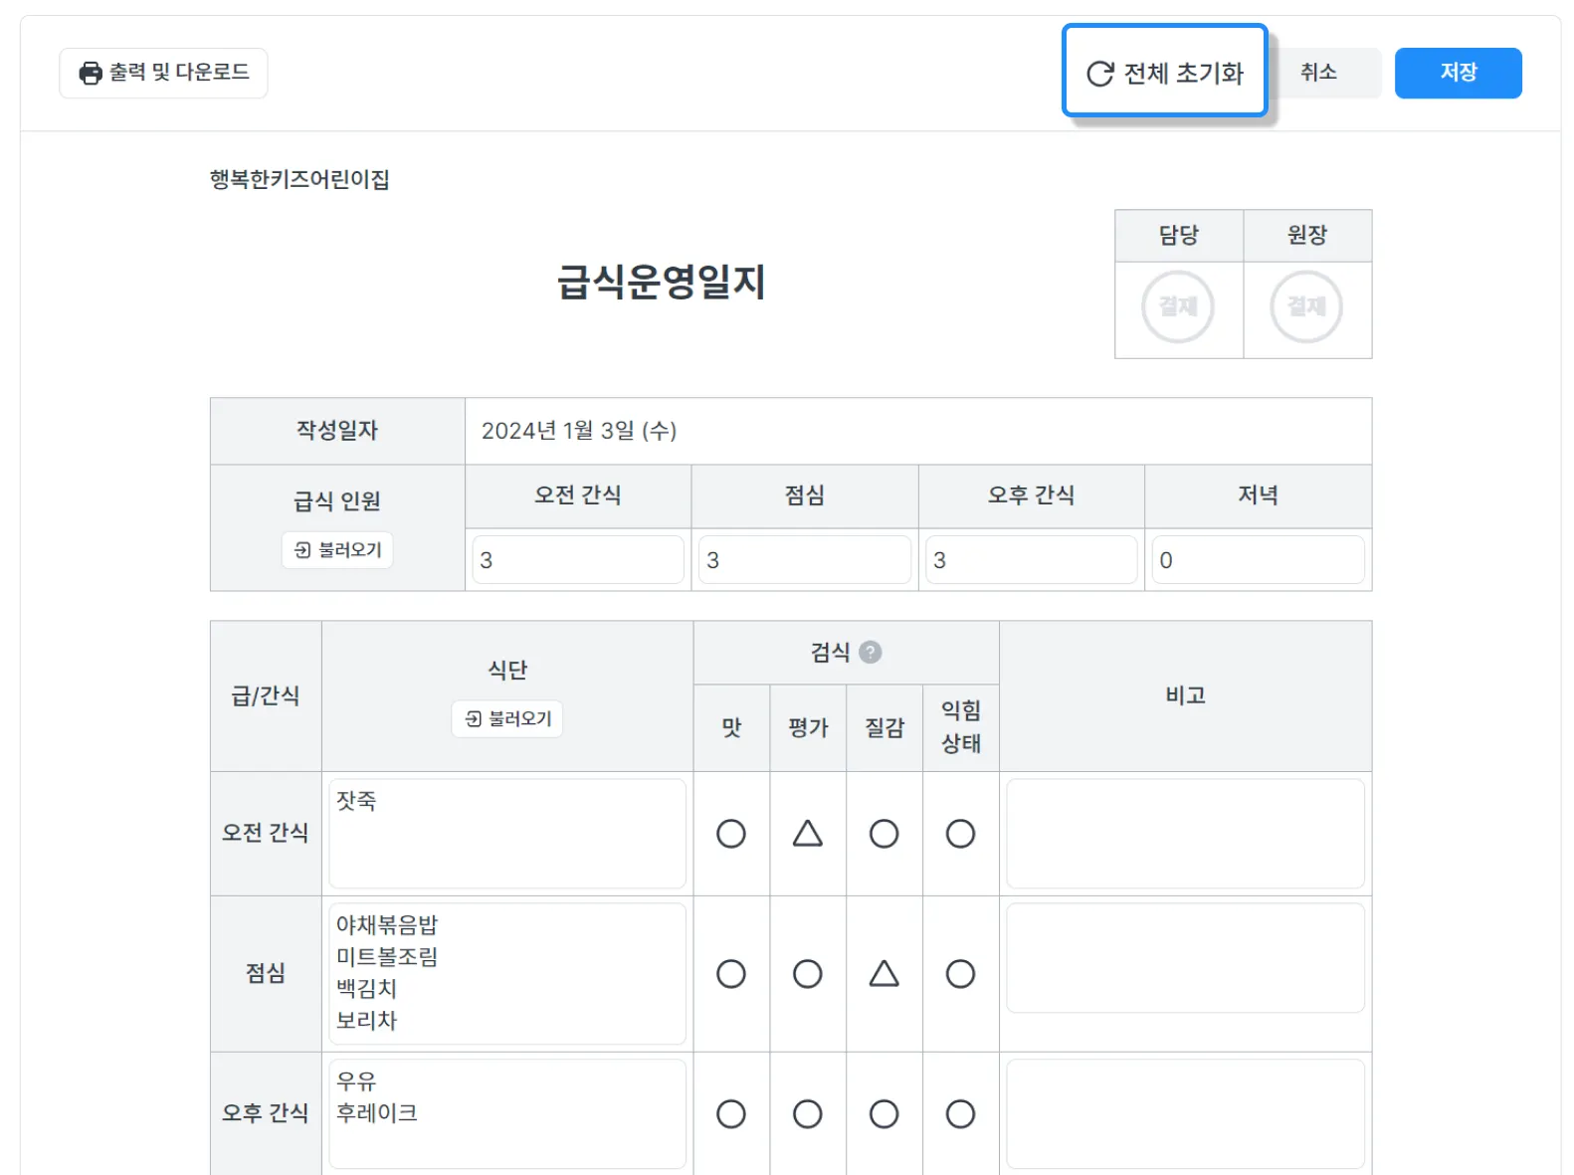Toggle 오전 간식 평가 triangle rating
Image resolution: width=1574 pixels, height=1175 pixels.
point(807,834)
